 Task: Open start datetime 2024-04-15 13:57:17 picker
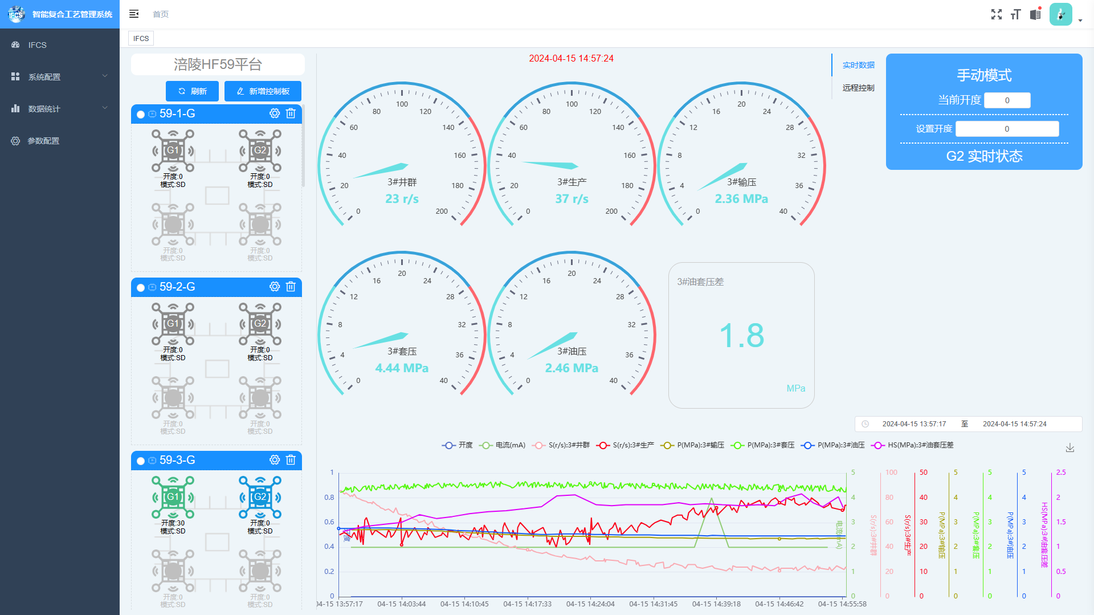pos(914,424)
